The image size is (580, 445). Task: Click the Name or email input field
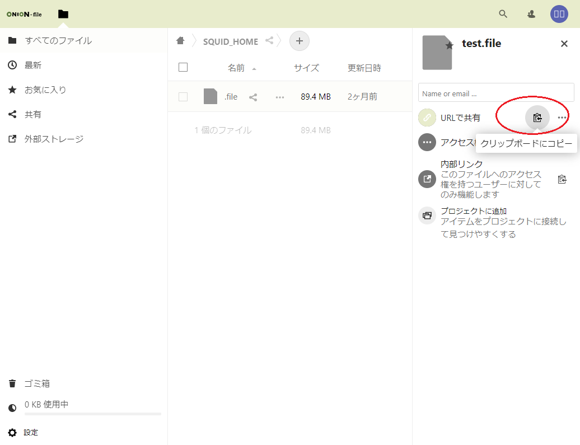(x=495, y=93)
